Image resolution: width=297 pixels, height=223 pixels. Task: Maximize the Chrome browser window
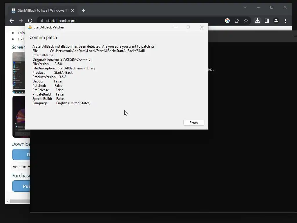click(x=271, y=7)
